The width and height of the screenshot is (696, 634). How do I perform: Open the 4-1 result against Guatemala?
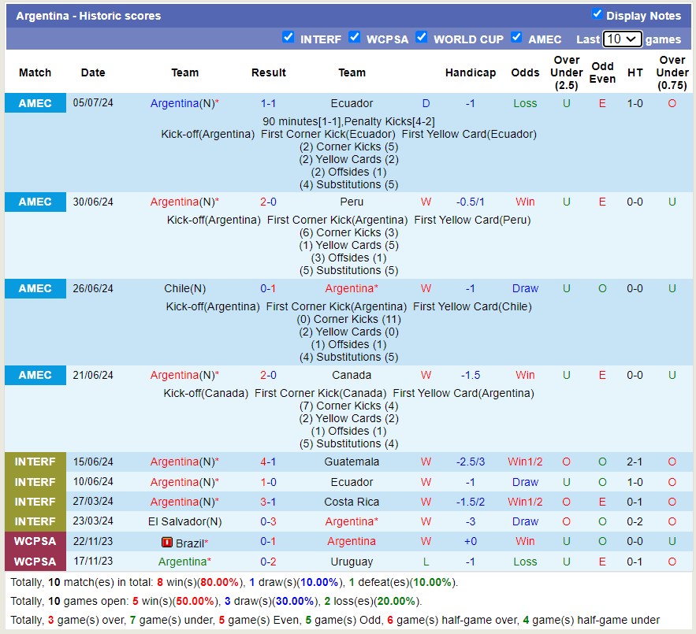(268, 462)
